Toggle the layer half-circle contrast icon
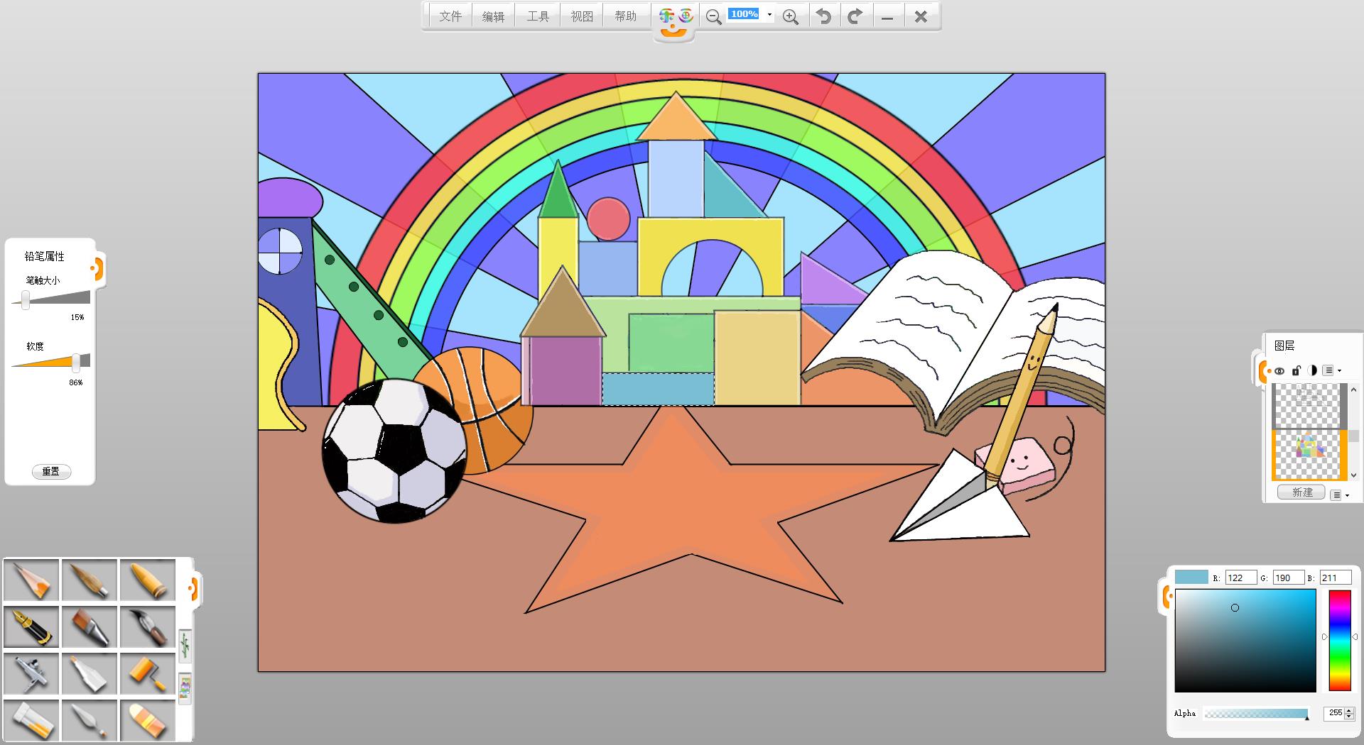The height and width of the screenshot is (745, 1364). click(x=1312, y=370)
